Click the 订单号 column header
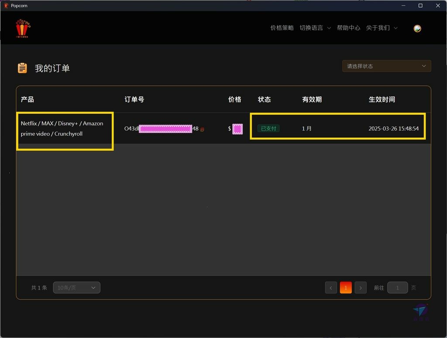The width and height of the screenshot is (447, 338). (x=134, y=99)
